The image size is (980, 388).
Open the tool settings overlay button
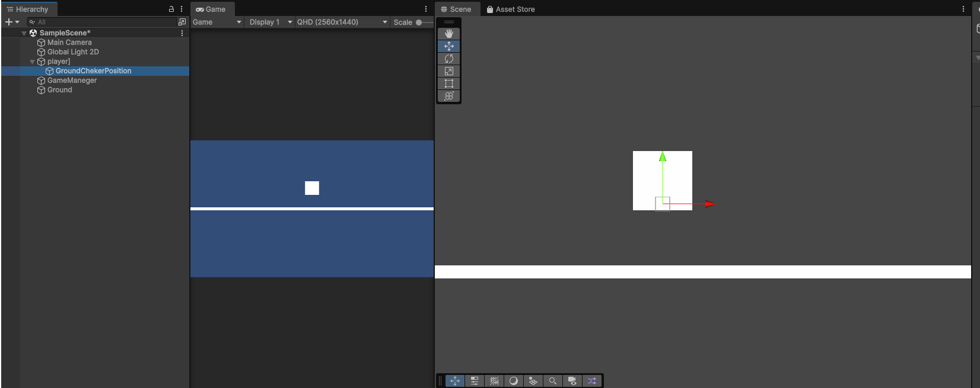(x=475, y=381)
